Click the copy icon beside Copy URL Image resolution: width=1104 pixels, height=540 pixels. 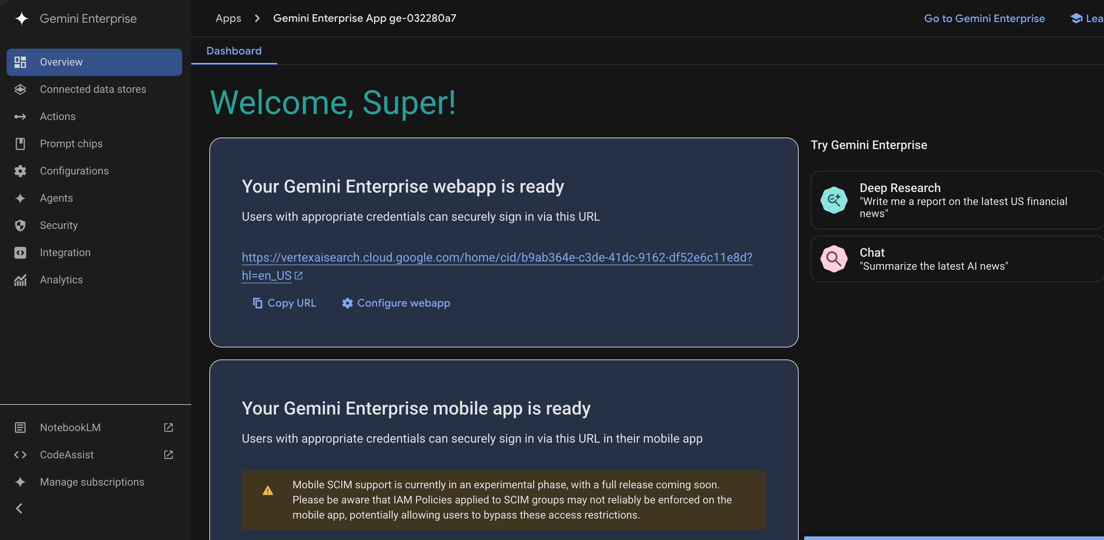pyautogui.click(x=258, y=303)
